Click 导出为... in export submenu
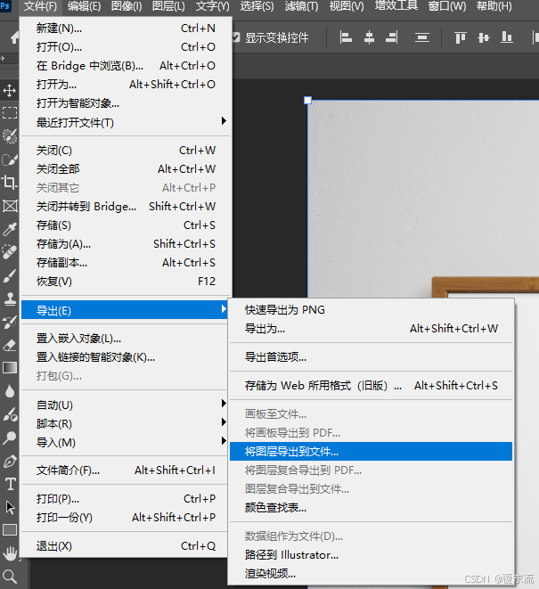The height and width of the screenshot is (589, 539). pos(372,329)
